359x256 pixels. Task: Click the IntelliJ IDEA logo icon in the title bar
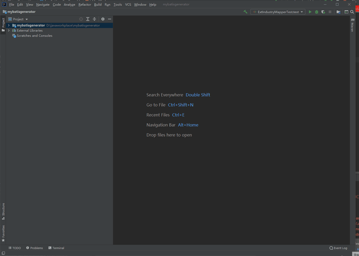click(4, 4)
